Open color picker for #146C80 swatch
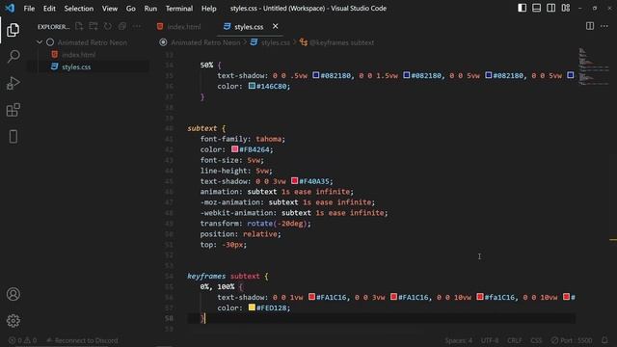 [x=252, y=86]
